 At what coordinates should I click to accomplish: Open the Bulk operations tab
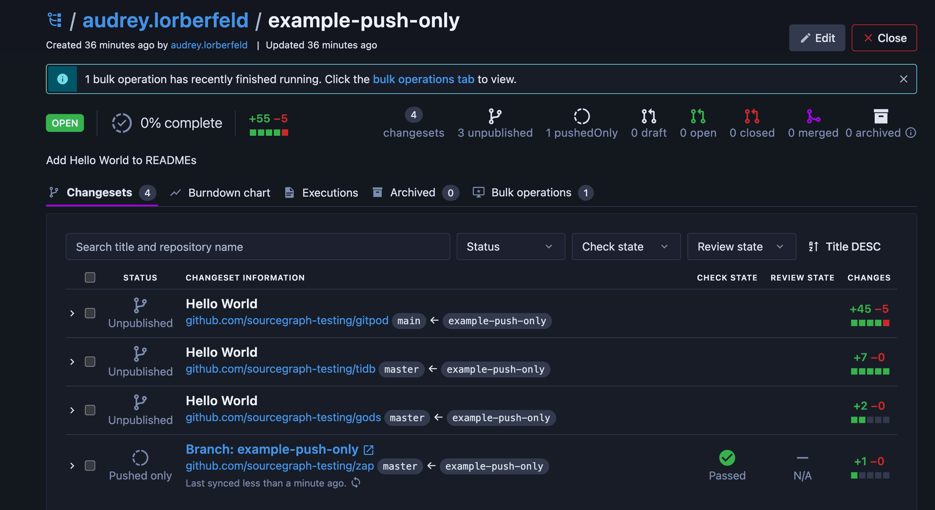click(x=533, y=193)
